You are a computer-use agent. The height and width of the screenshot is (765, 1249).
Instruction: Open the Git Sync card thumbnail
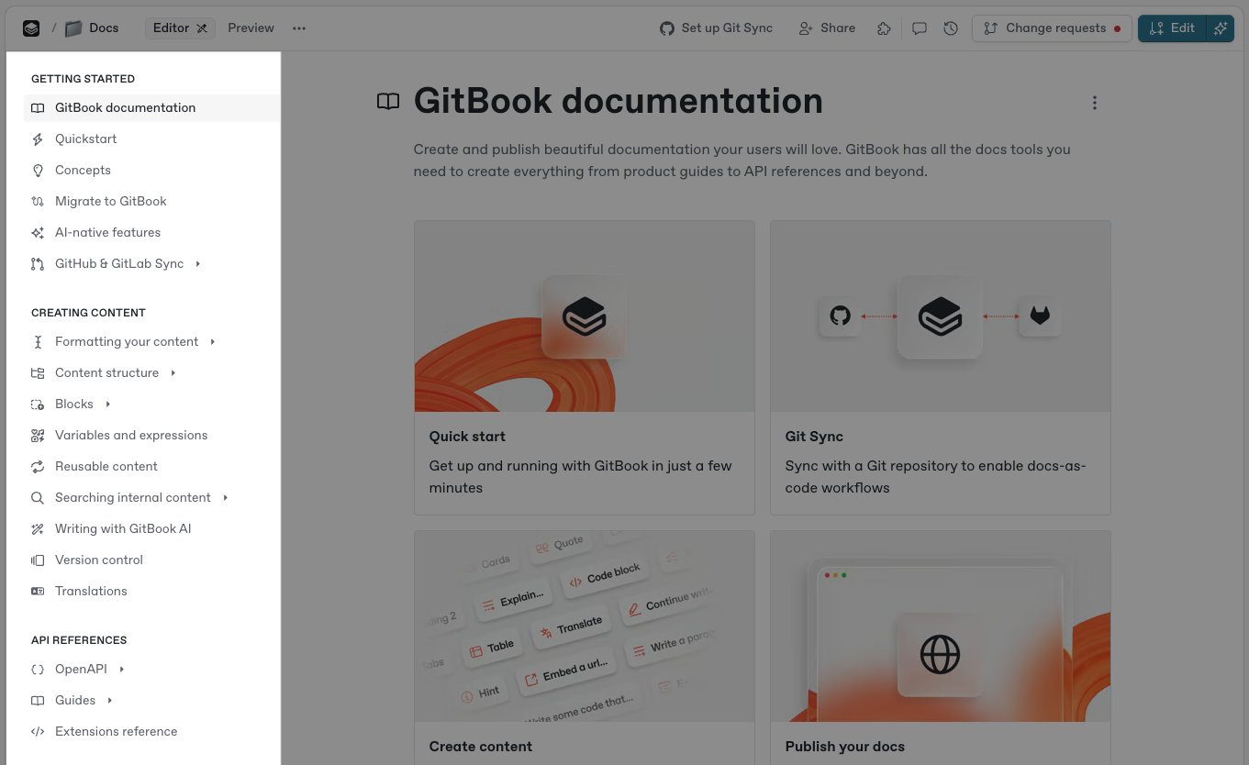point(940,316)
